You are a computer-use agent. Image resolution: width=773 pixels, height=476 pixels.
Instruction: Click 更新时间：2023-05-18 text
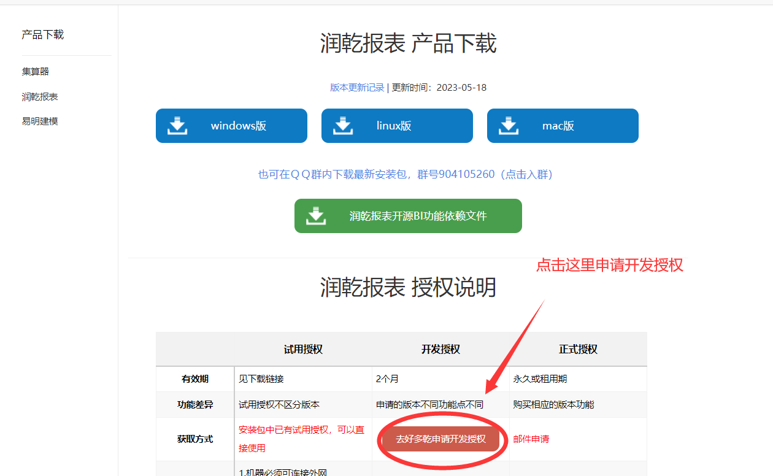[439, 88]
